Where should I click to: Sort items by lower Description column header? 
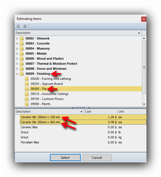tap(49, 111)
